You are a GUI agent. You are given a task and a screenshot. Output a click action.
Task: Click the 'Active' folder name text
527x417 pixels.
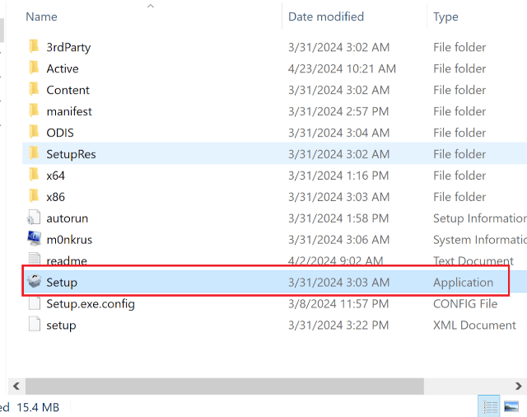click(63, 68)
